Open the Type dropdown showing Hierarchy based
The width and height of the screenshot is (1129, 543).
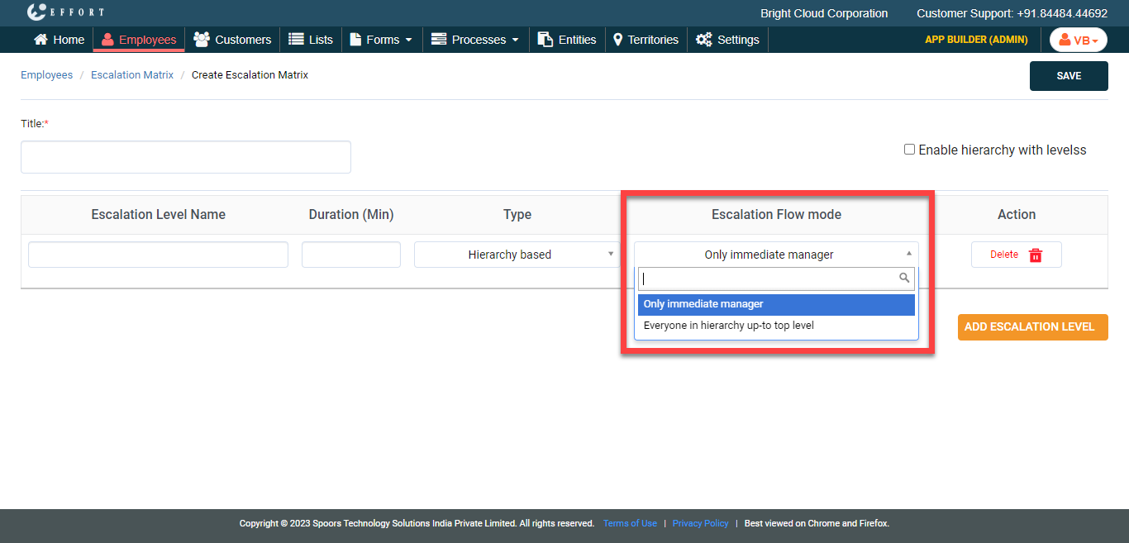(517, 255)
